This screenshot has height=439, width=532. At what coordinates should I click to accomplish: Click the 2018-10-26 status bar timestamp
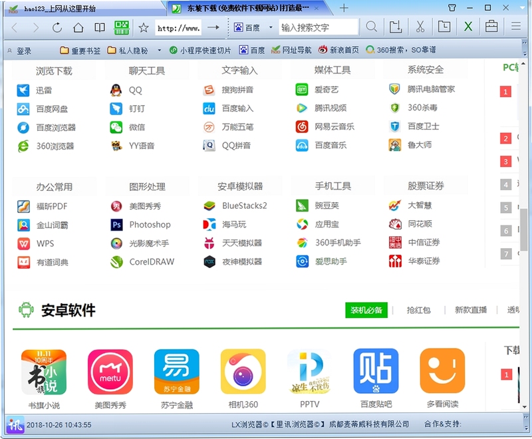(x=59, y=425)
